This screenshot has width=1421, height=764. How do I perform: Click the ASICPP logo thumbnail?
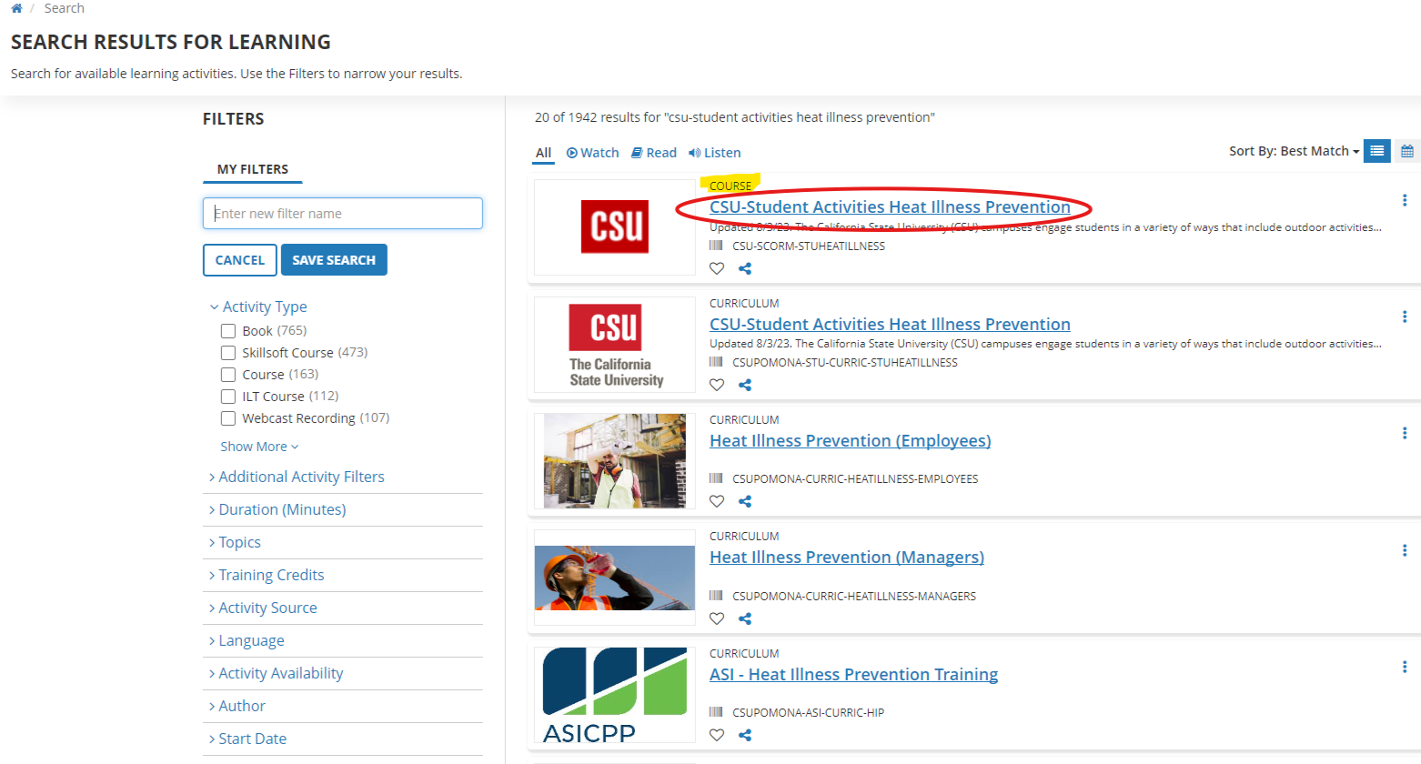[615, 695]
